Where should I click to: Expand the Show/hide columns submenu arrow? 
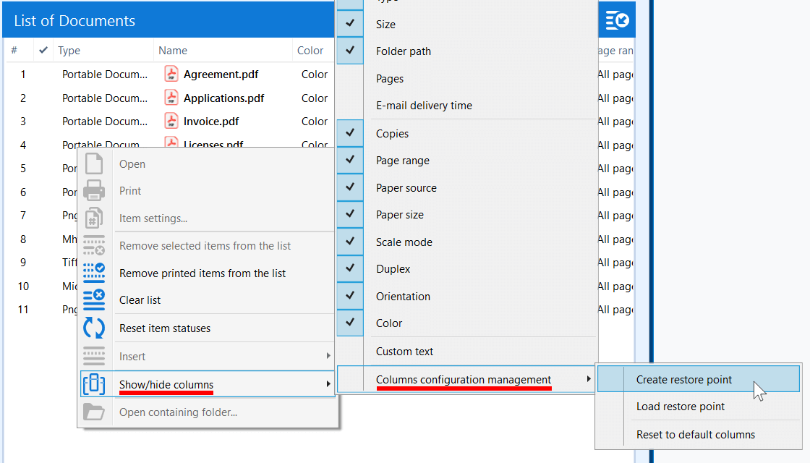[328, 384]
